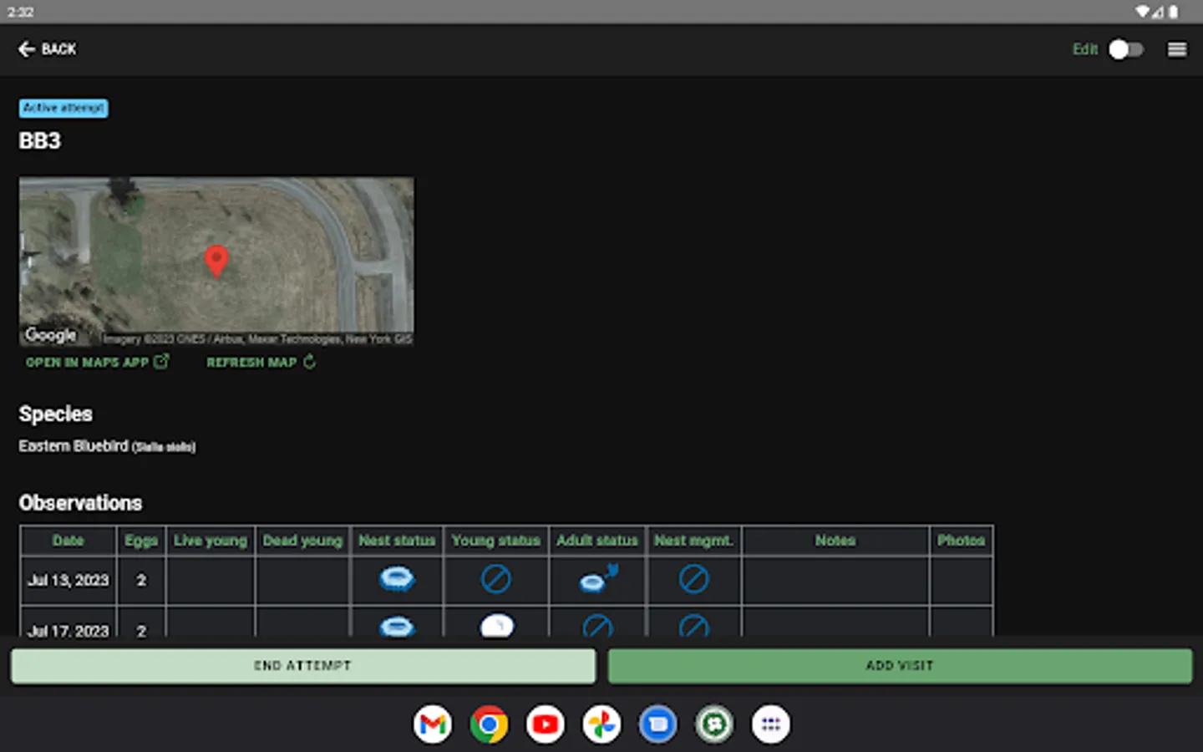The width and height of the screenshot is (1203, 752).
Task: Click the adult status icon for Jul 13
Action: point(597,579)
